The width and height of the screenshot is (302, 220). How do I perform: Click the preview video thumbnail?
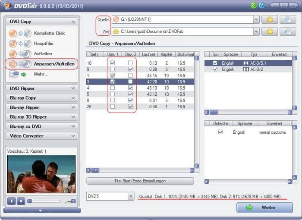[x=41, y=174]
